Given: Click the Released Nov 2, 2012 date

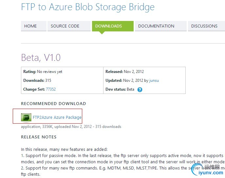Looking at the screenshot, I should pyautogui.click(x=134, y=72).
